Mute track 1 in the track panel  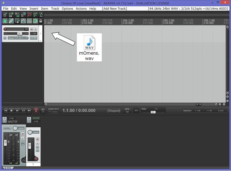(x=31, y=29)
